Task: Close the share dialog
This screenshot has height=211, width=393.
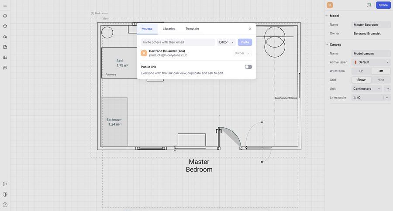Action: 250,28
